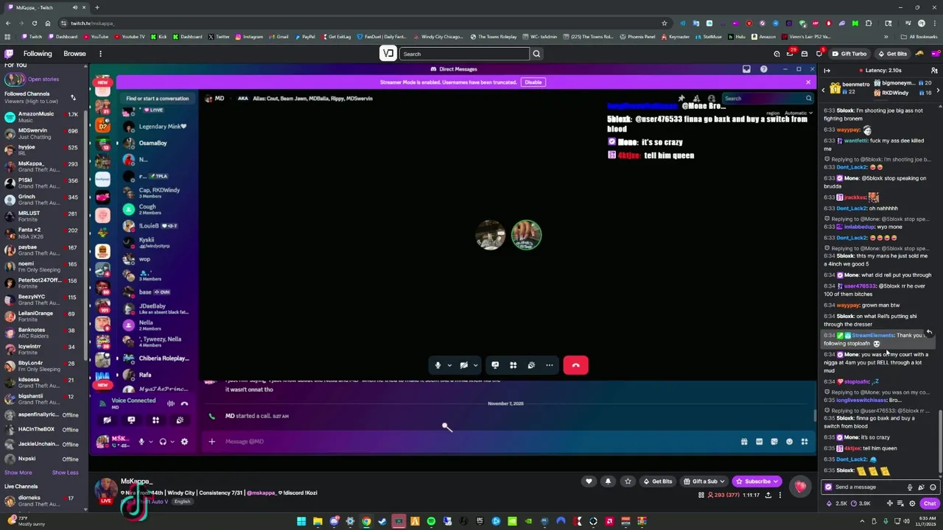Screen dimensions: 943x530
Task: Open Discord help question mark icon
Action: (x=763, y=69)
